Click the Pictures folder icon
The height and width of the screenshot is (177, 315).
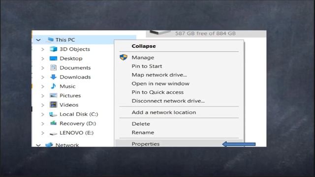(53, 95)
